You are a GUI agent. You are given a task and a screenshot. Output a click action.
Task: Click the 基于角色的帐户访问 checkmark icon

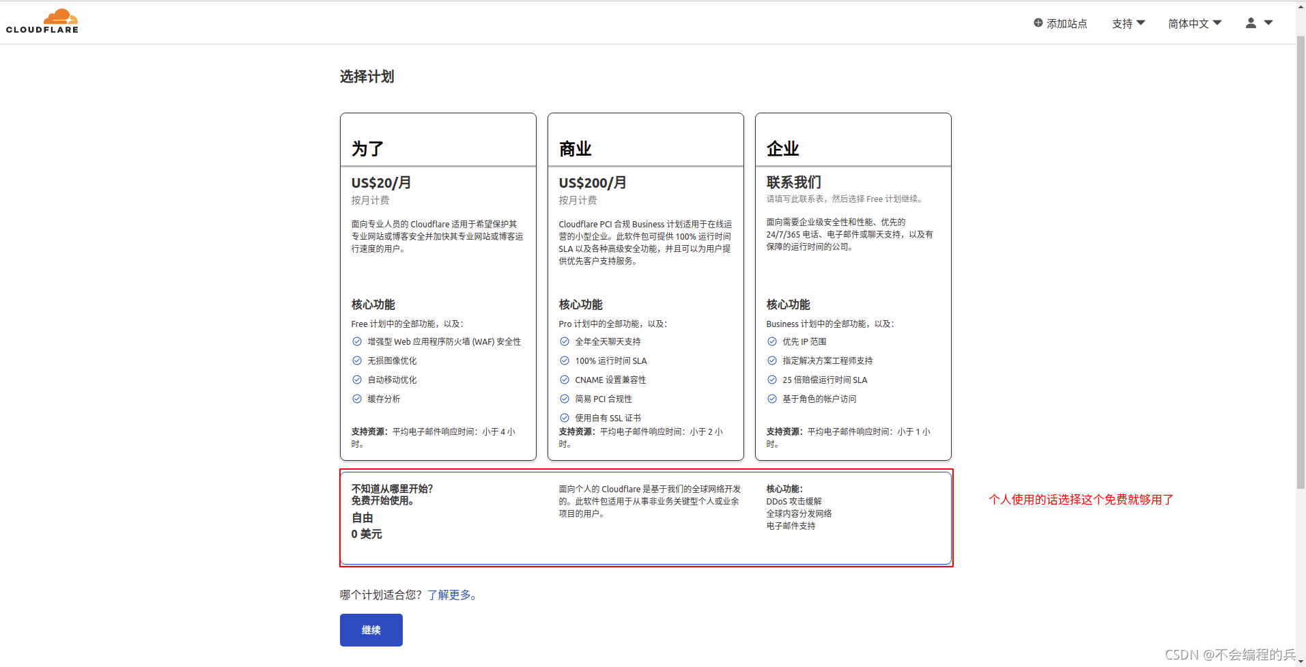click(x=772, y=399)
